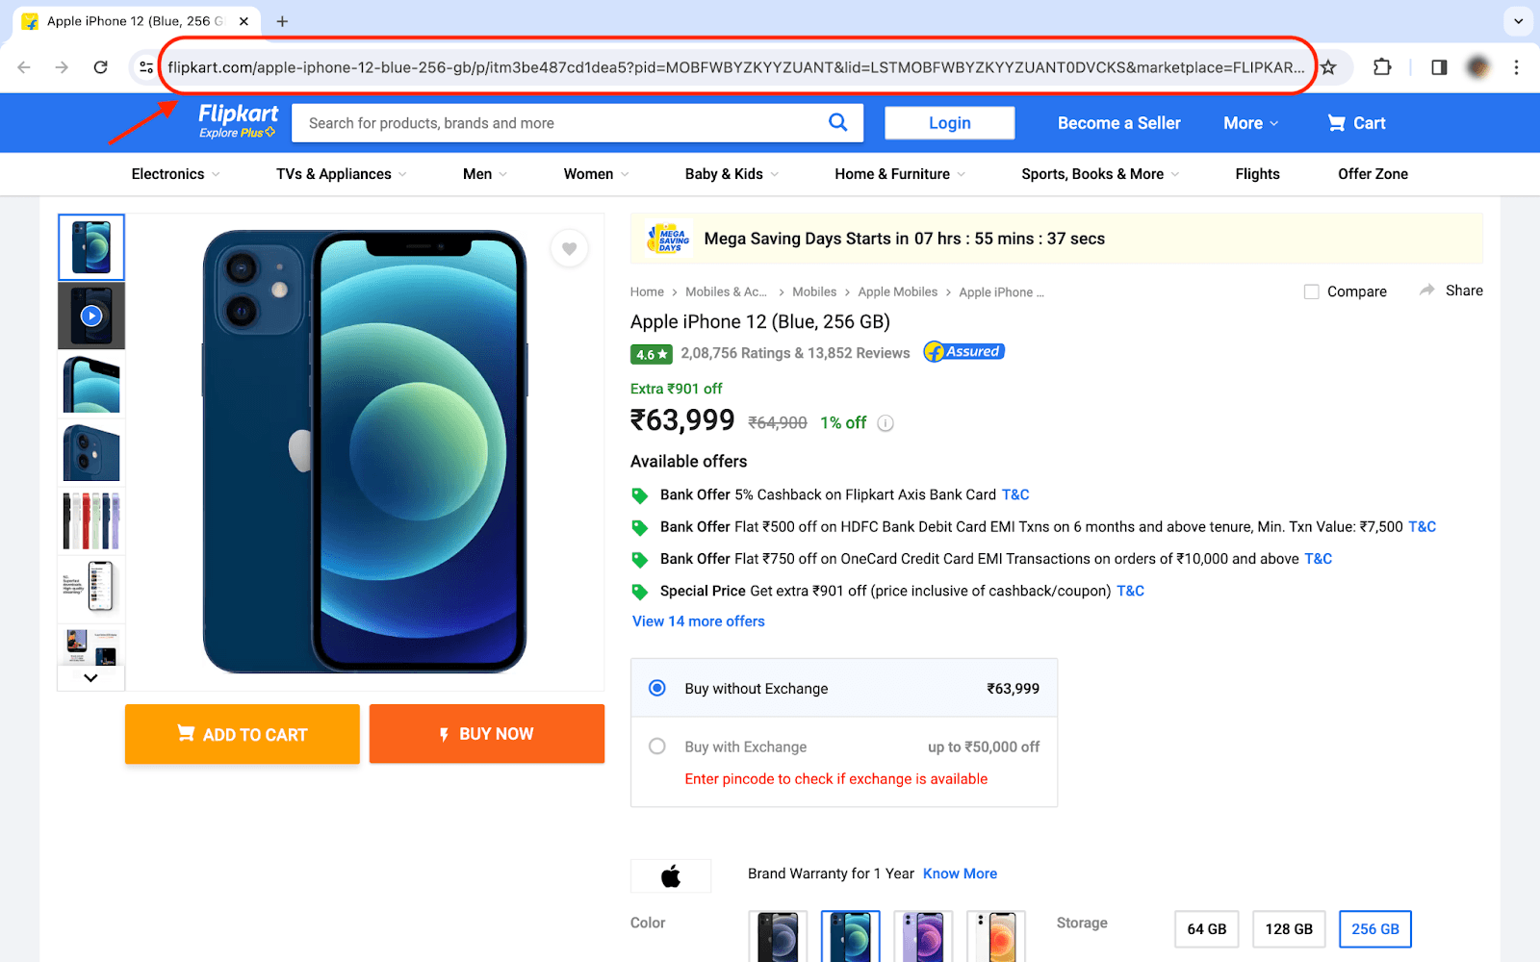Click the search magnifier icon
This screenshot has width=1540, height=962.
coord(837,122)
